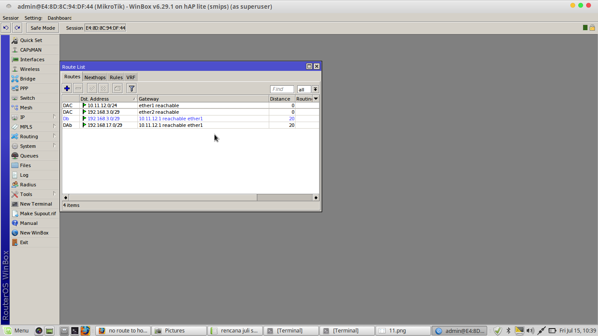Open the Linux Mint Menu button
The image size is (598, 336).
[x=16, y=331]
